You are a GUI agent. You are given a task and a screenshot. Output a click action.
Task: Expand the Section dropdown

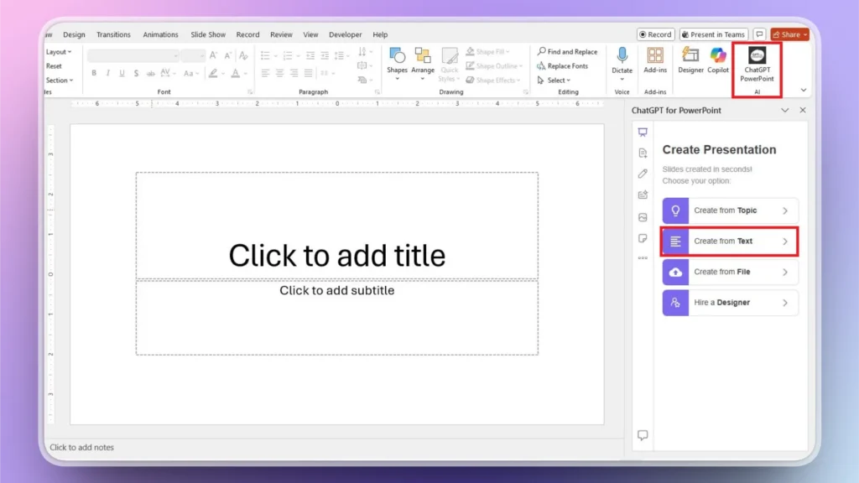(60, 80)
